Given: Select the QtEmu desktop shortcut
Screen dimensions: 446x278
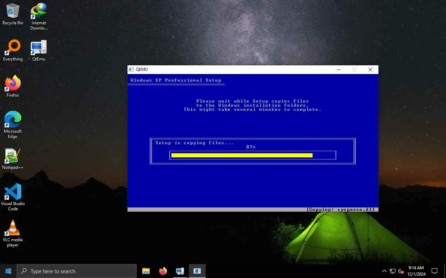Looking at the screenshot, I should click(x=39, y=51).
